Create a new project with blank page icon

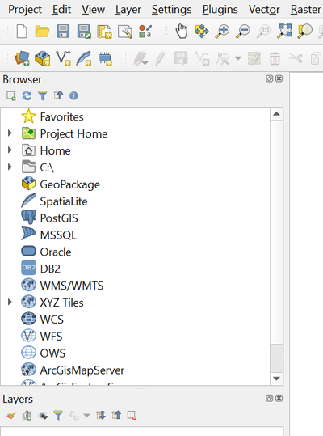tap(22, 31)
